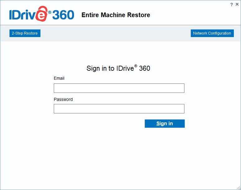Click the window resize grip corner

(238, 187)
